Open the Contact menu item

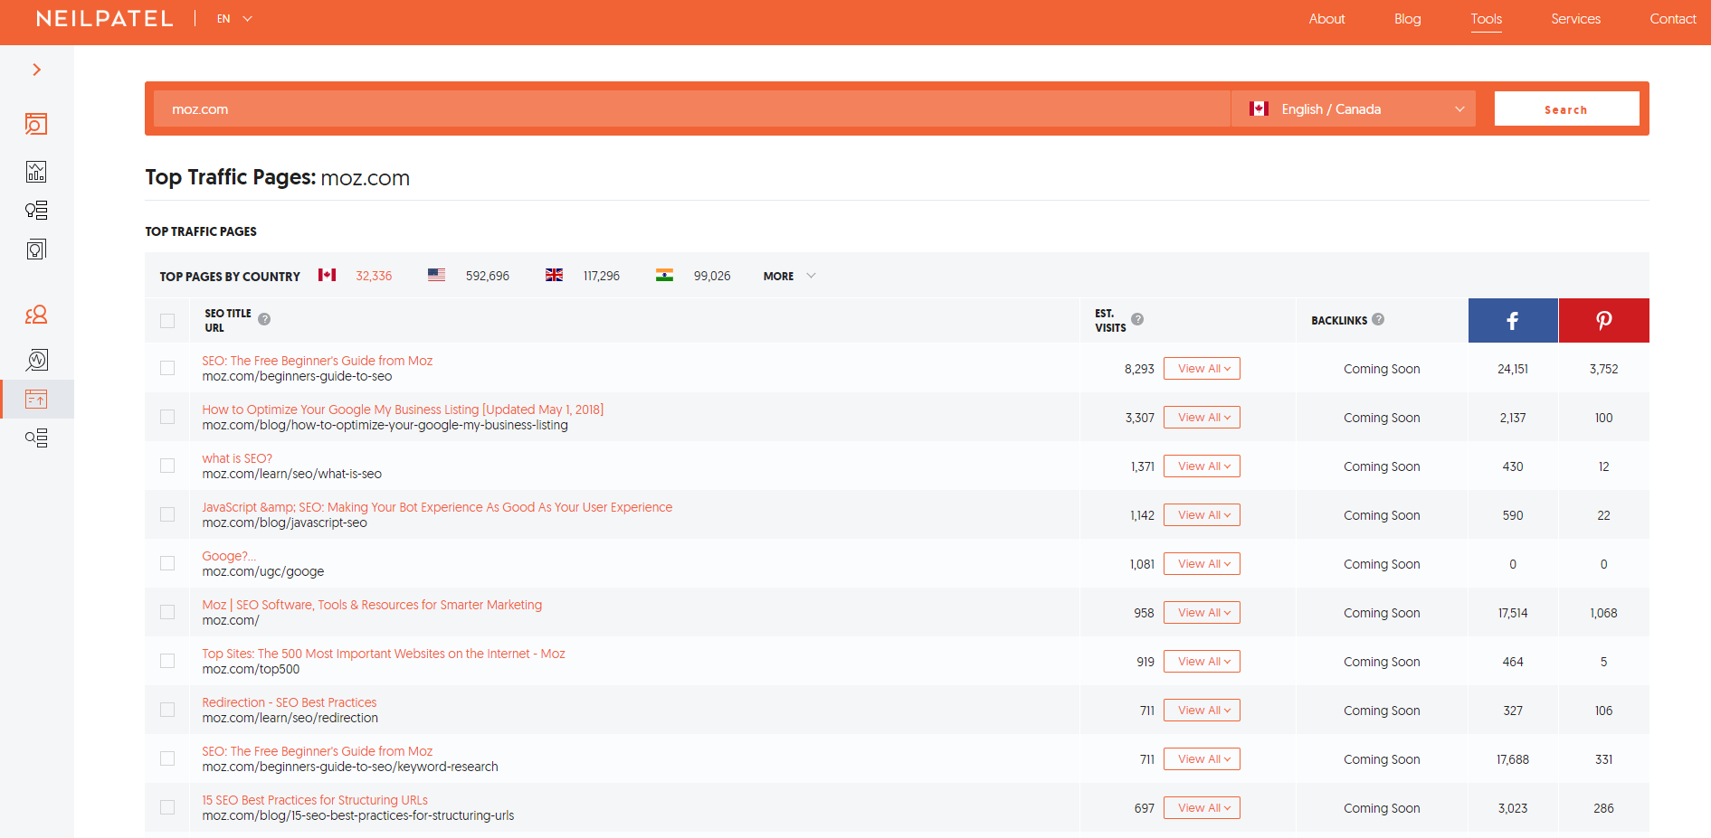tap(1672, 19)
